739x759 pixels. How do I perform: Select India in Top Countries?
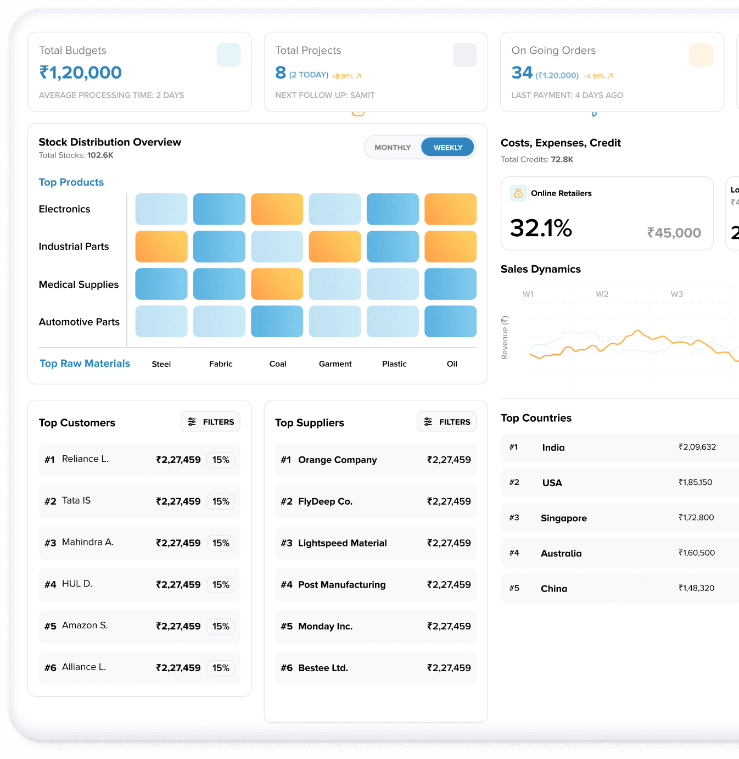(619, 447)
